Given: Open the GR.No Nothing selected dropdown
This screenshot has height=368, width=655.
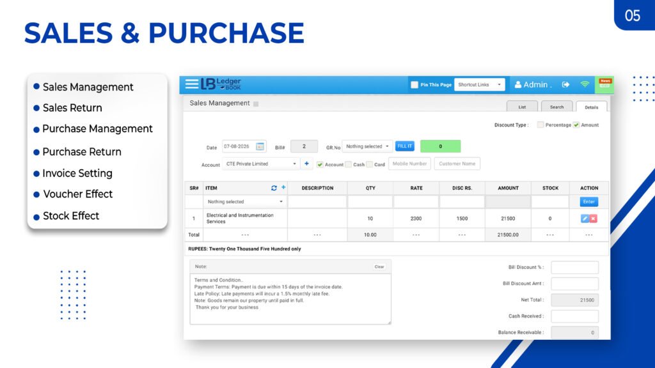Looking at the screenshot, I should (x=367, y=146).
